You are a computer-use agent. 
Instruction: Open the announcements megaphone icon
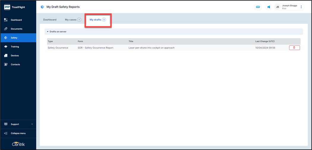point(269,7)
